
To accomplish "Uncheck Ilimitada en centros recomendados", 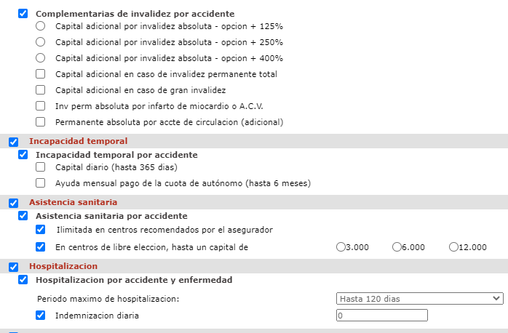I will point(40,230).
